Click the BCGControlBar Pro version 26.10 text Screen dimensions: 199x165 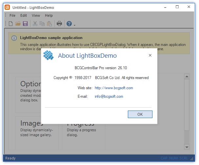coord(101,68)
